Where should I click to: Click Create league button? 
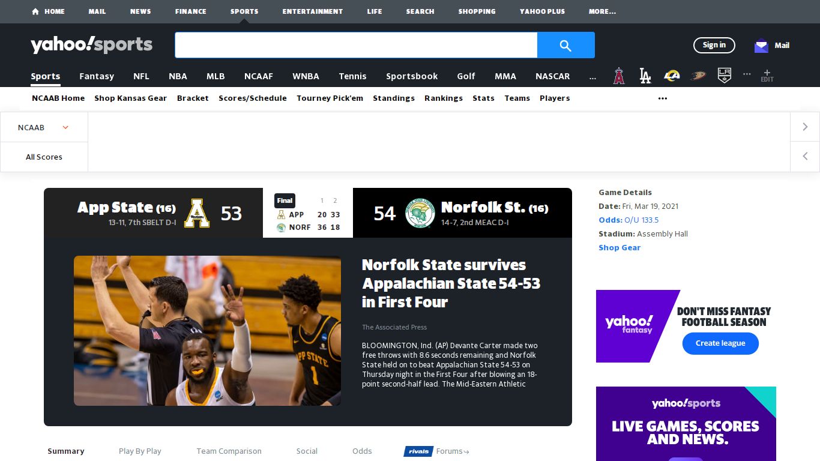click(x=720, y=343)
